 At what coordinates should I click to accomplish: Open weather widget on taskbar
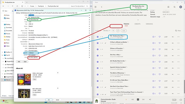[5, 102]
